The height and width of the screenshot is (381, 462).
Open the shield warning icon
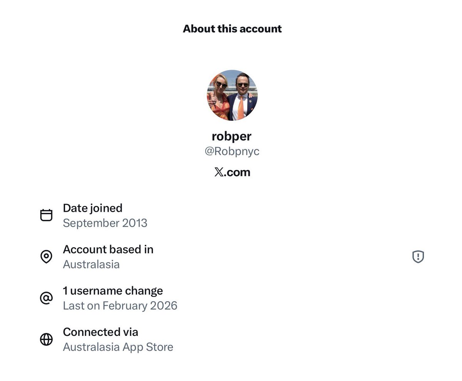pyautogui.click(x=418, y=256)
